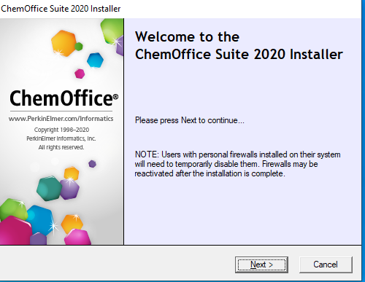Click the window title 'ChemOffice Suite 2020 Installer'
This screenshot has width=365, height=282.
[x=61, y=9]
